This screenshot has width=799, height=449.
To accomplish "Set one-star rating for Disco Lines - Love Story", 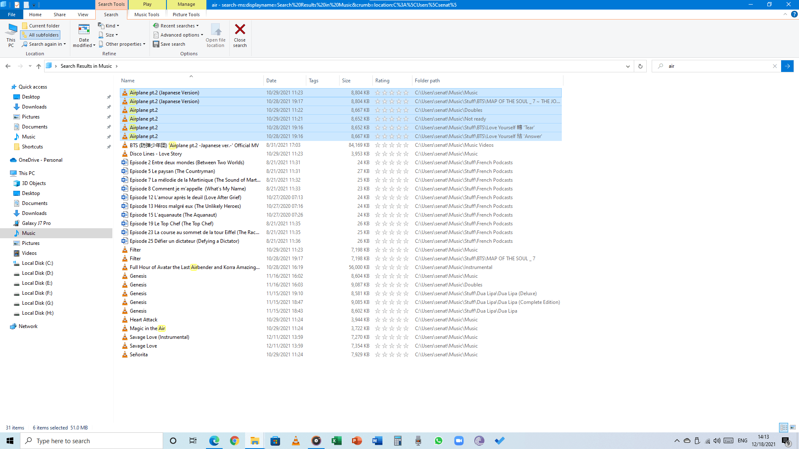I will coord(377,154).
